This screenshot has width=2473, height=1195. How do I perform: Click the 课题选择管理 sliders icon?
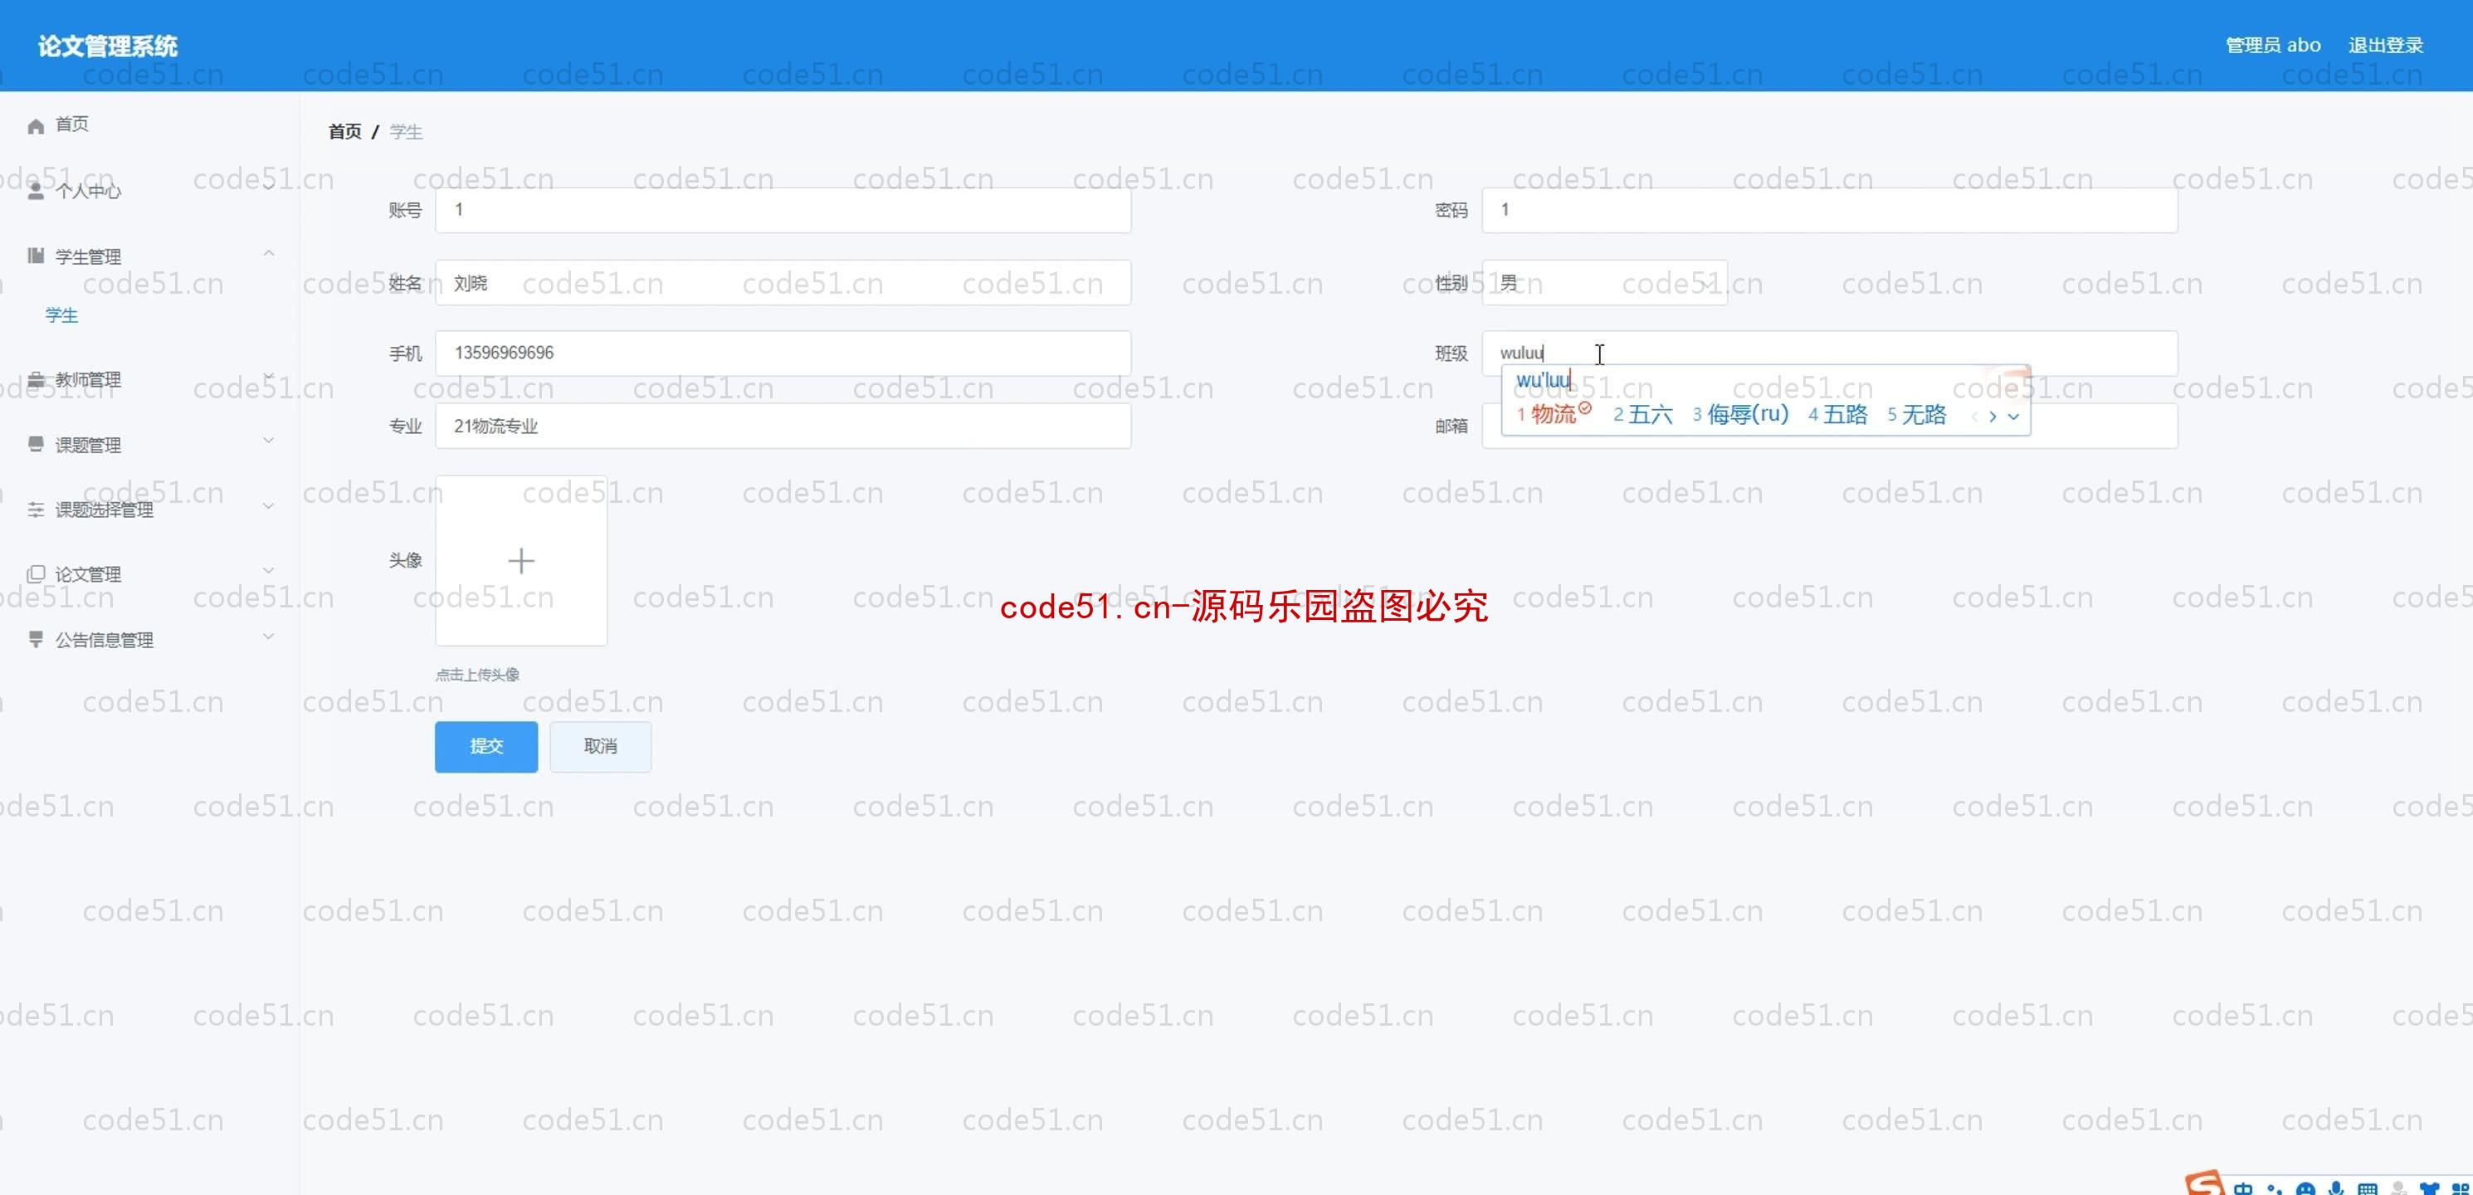pos(36,510)
